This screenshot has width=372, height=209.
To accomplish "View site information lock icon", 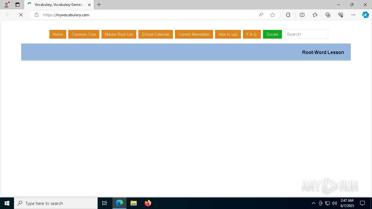I will click(37, 15).
